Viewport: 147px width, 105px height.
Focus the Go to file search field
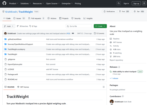coord(79,26)
